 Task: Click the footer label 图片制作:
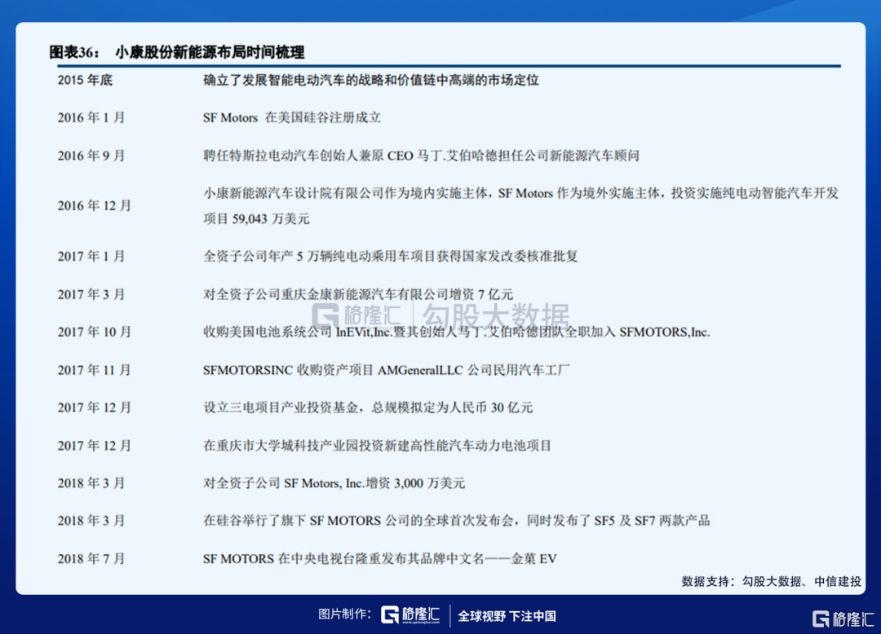pos(344,615)
